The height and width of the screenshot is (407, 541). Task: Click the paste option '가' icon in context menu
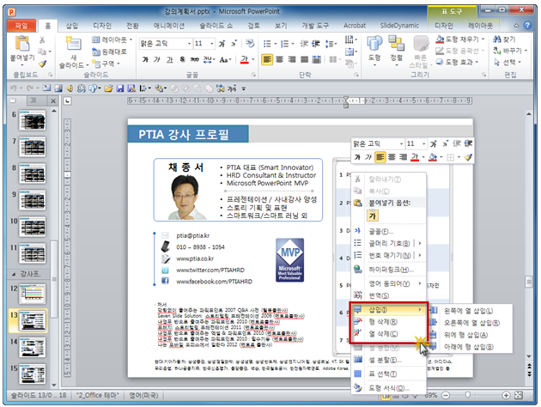tap(373, 216)
